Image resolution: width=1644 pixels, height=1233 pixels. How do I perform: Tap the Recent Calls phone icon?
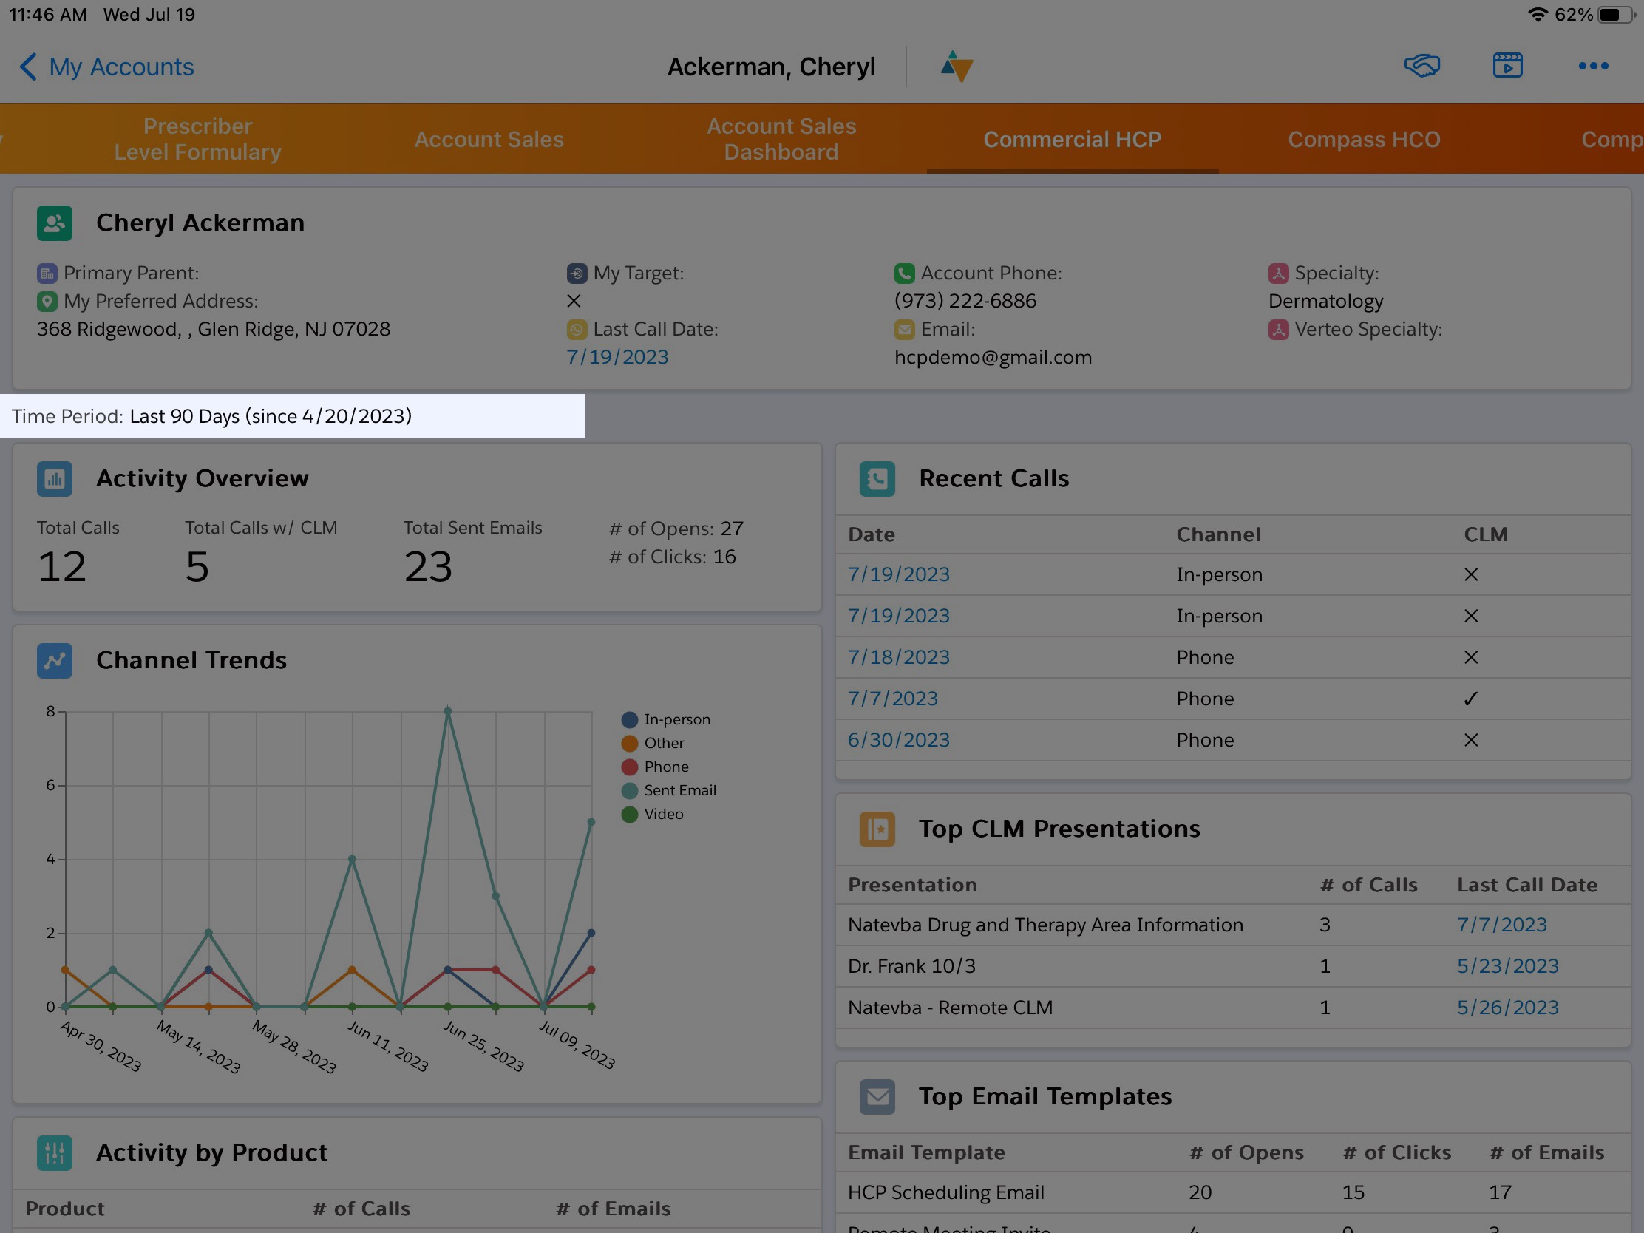877,478
